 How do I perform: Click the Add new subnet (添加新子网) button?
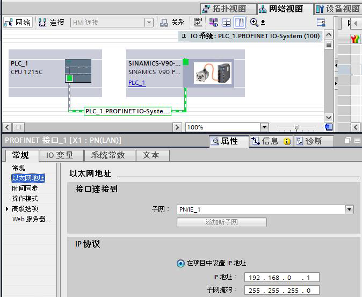click(x=222, y=222)
